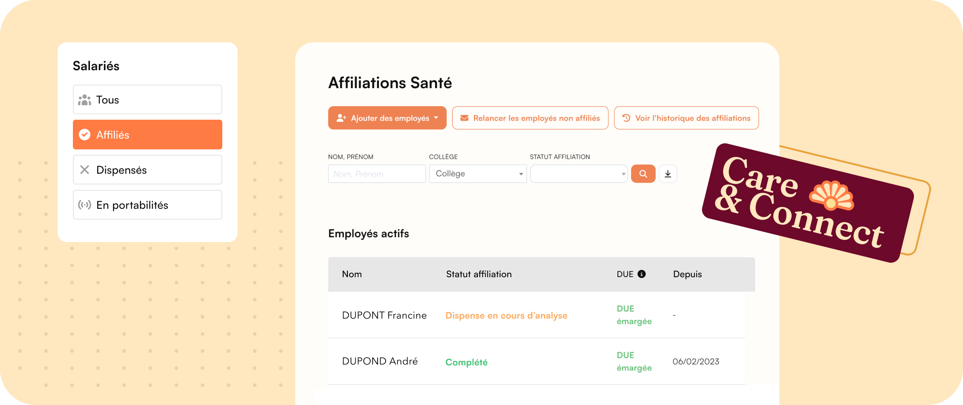Open Voir l'historique des affiliations

pos(686,118)
